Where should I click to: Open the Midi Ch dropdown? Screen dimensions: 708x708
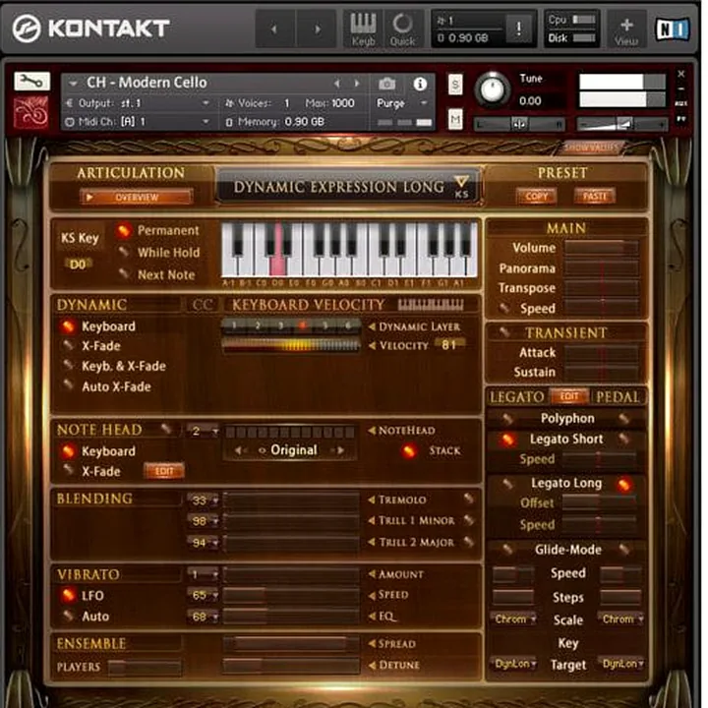click(139, 122)
